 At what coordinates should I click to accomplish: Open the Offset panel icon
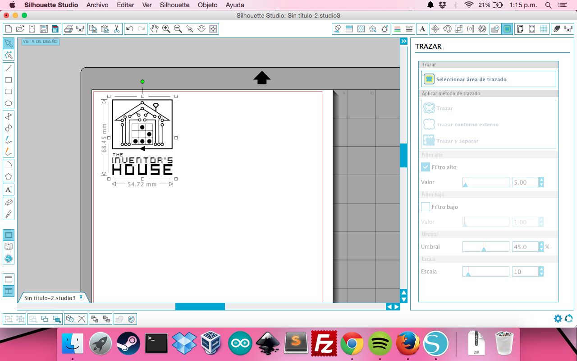pyautogui.click(x=131, y=319)
